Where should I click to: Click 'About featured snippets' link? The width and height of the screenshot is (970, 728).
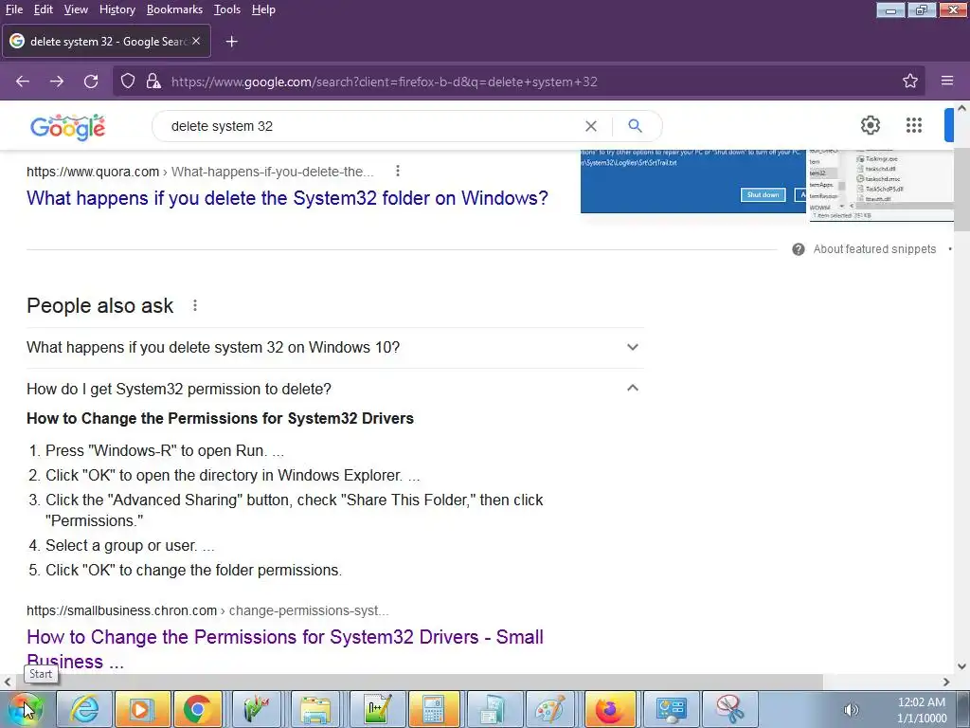click(874, 249)
